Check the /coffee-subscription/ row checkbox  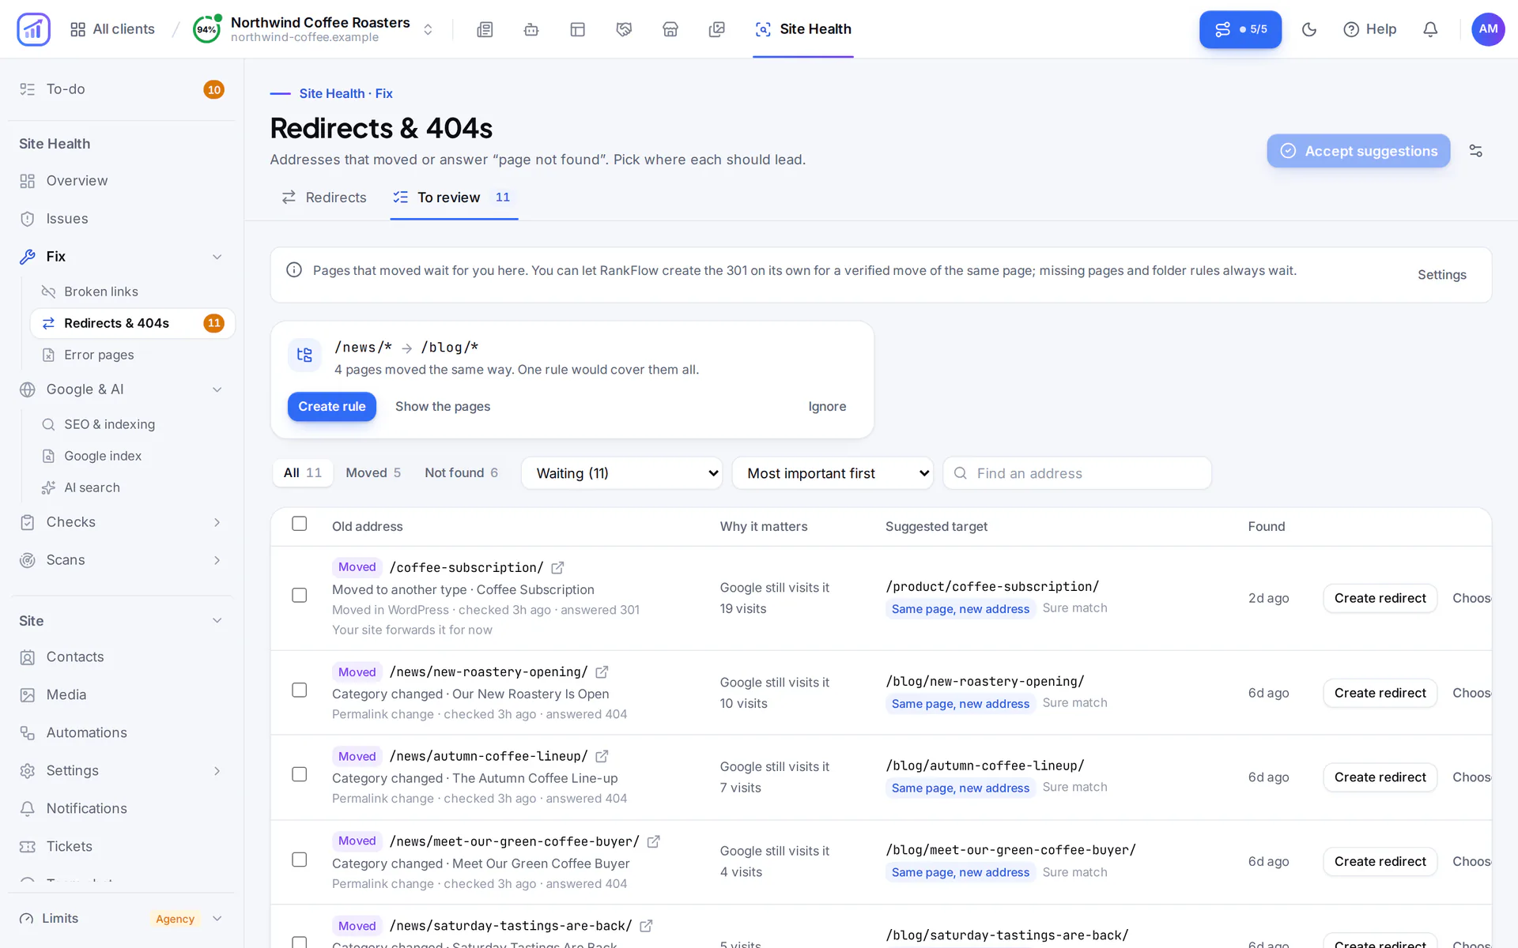[x=299, y=595]
